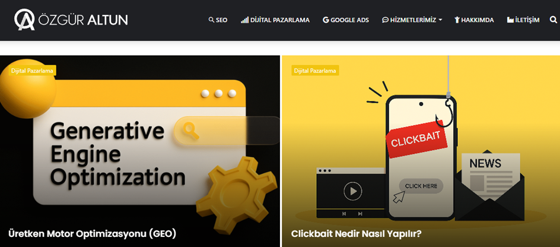Viewport: 560px width, 247px height.
Task: Click the person icon beside Hakkımda
Action: coord(457,20)
